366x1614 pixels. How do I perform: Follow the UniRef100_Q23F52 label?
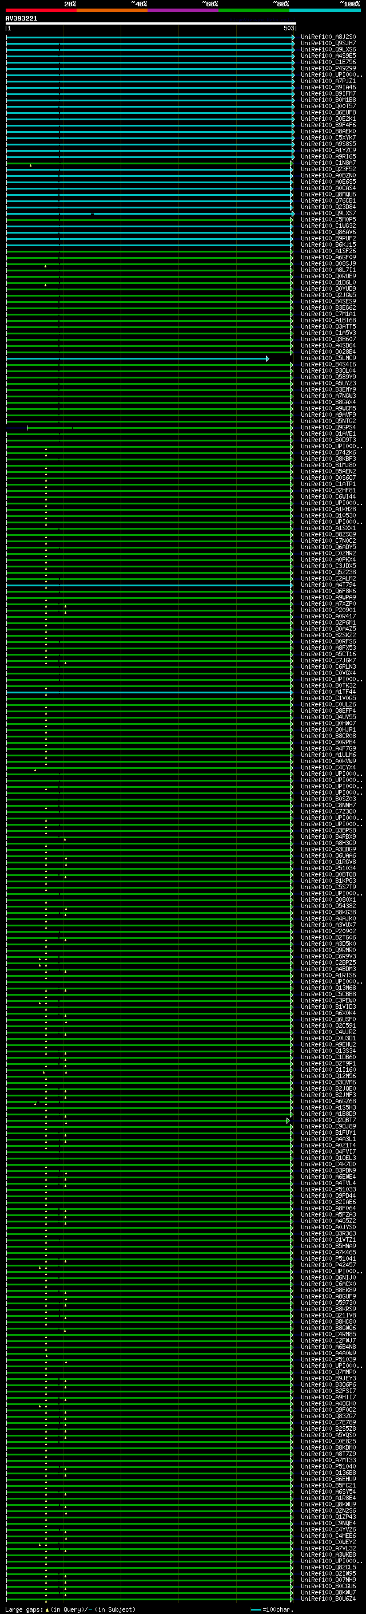[328, 169]
